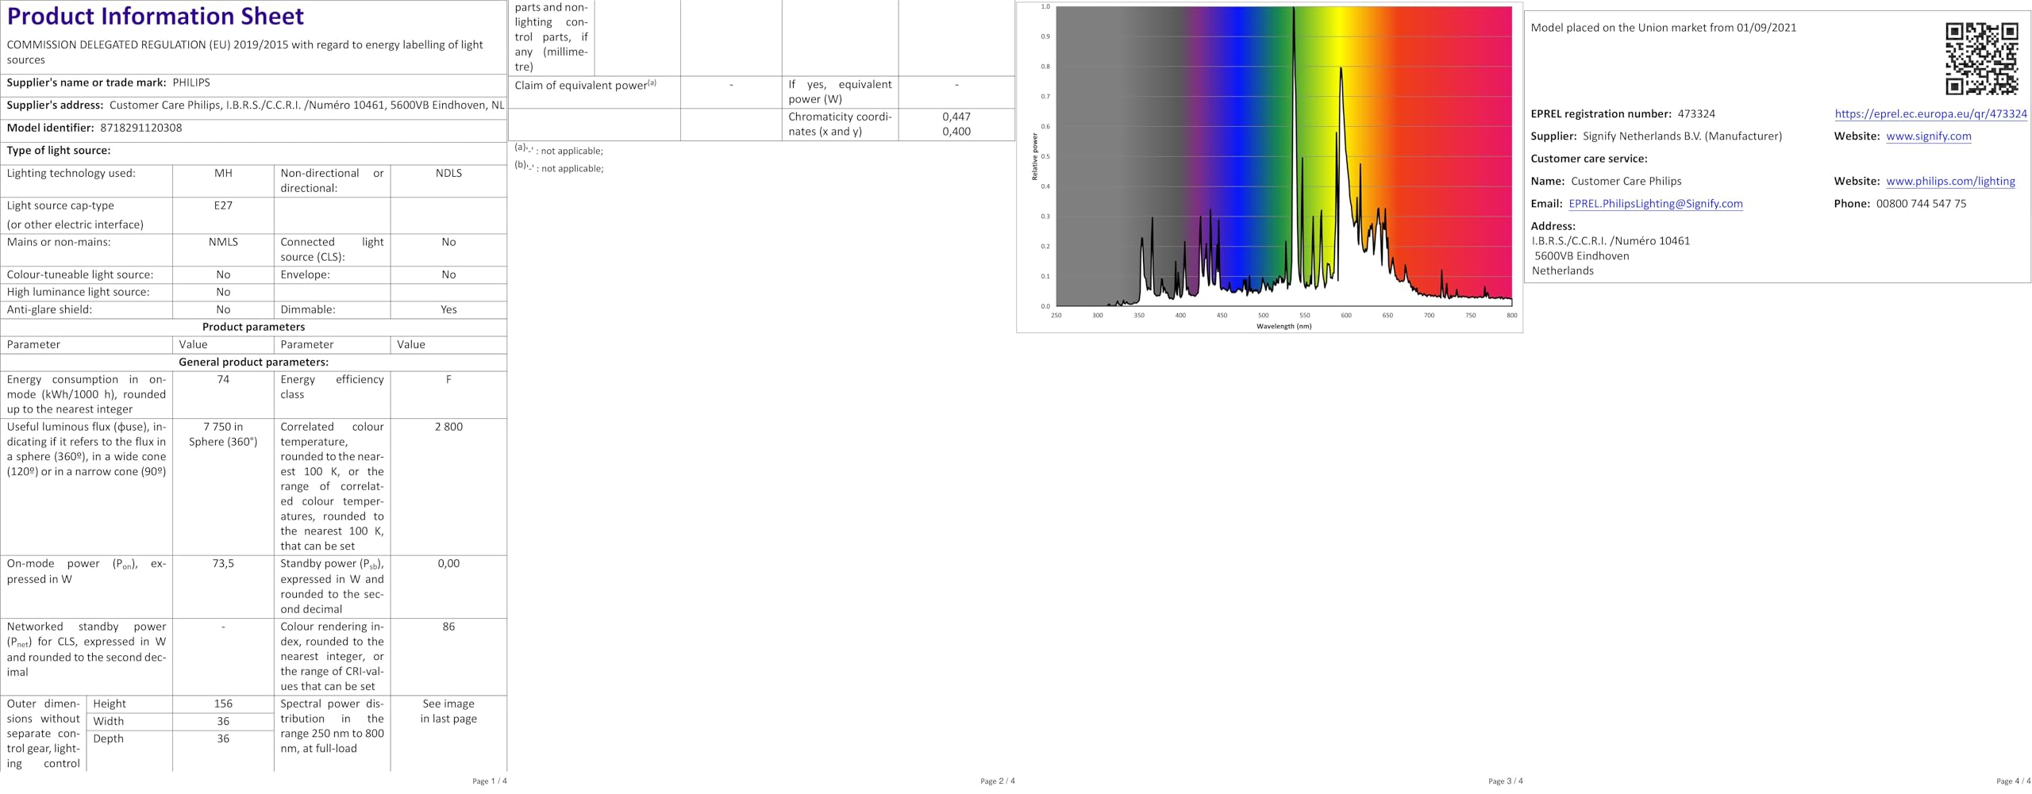
Task: Click the Dimmable value Yes
Action: click(x=448, y=309)
